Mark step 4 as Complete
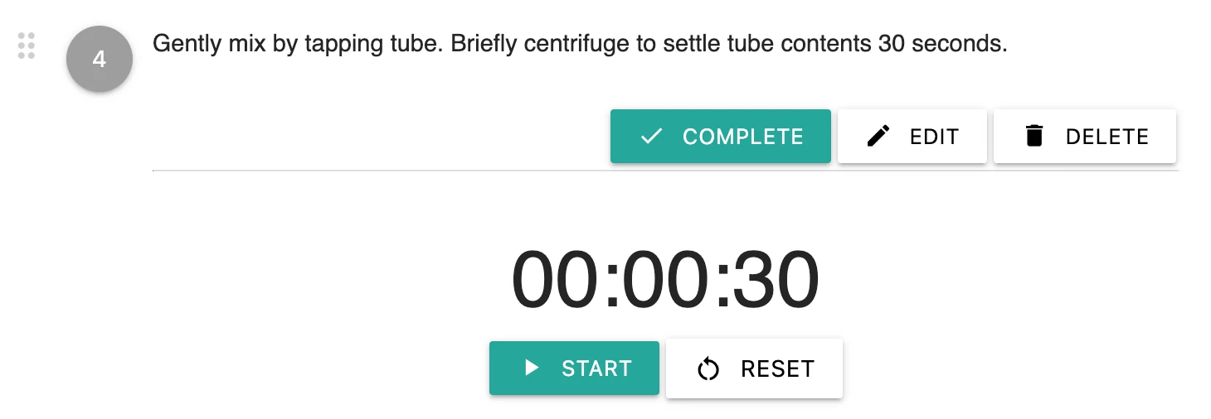Image resolution: width=1211 pixels, height=419 pixels. [x=721, y=136]
